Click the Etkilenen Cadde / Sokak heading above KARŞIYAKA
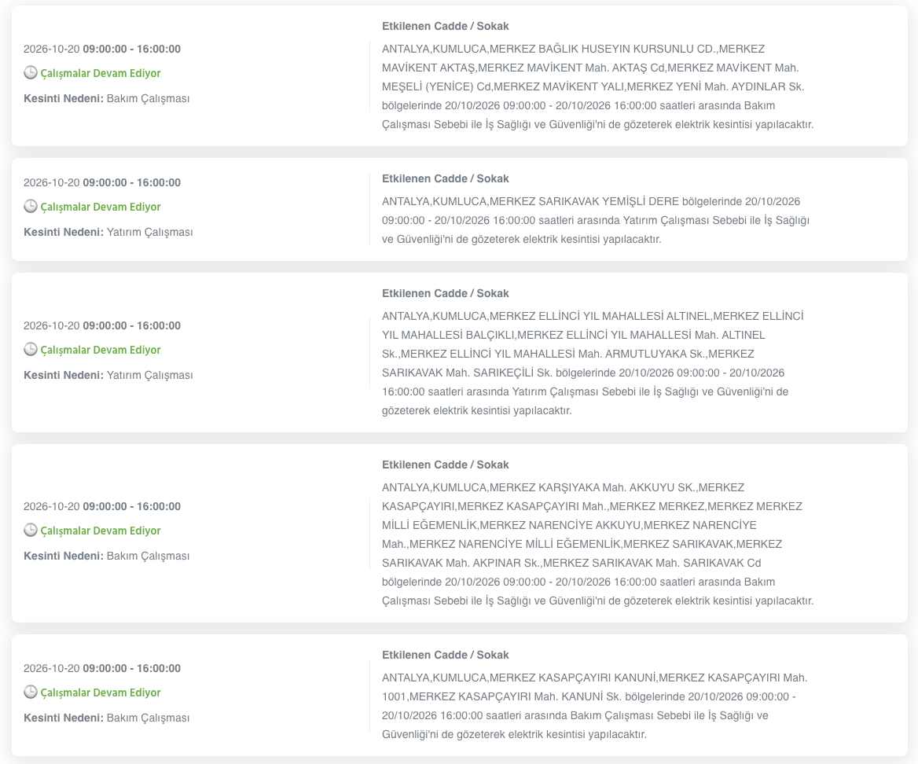 coord(445,465)
